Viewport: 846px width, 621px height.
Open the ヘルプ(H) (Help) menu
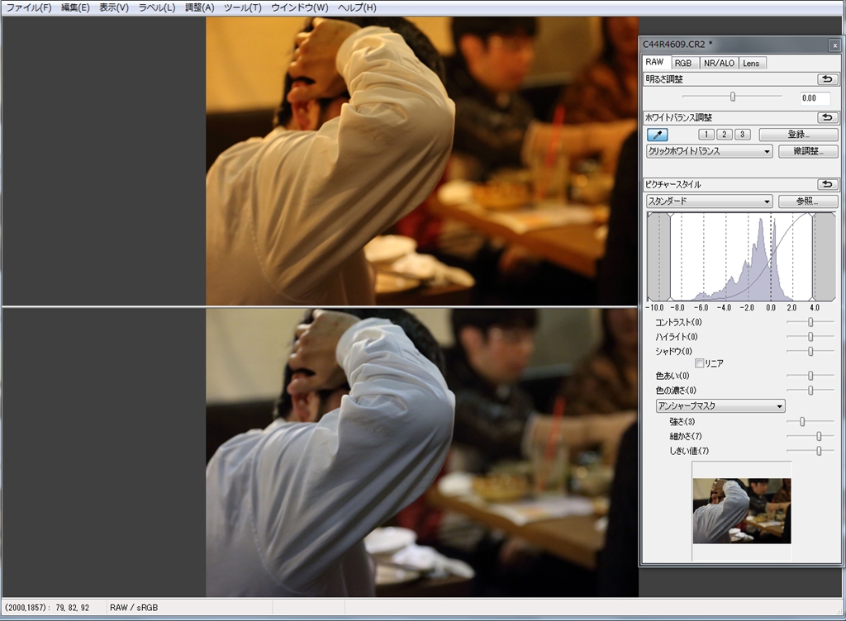(x=357, y=7)
